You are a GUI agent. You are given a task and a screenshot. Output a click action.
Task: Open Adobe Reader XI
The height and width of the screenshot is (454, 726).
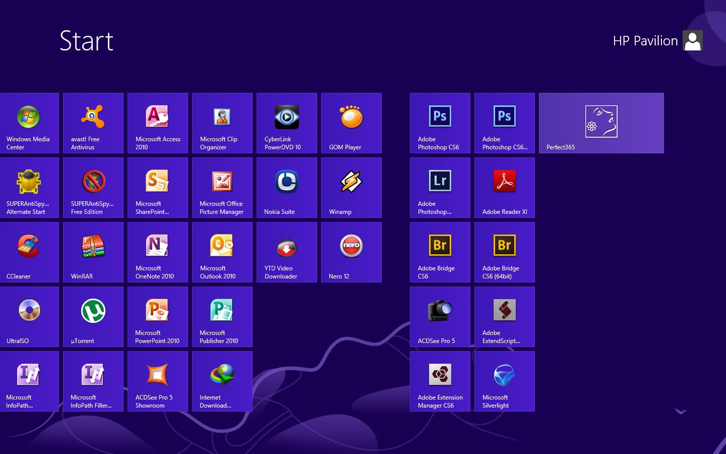coord(505,188)
